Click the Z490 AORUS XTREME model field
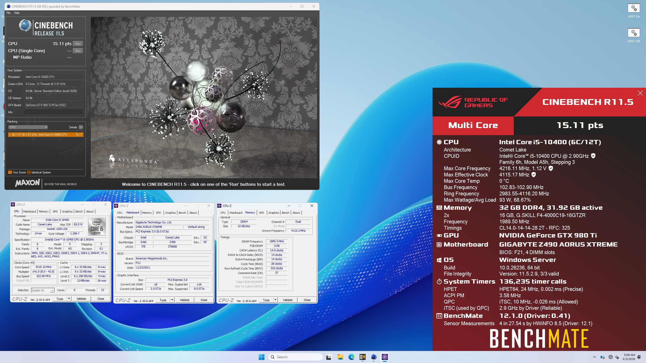 pos(159,227)
